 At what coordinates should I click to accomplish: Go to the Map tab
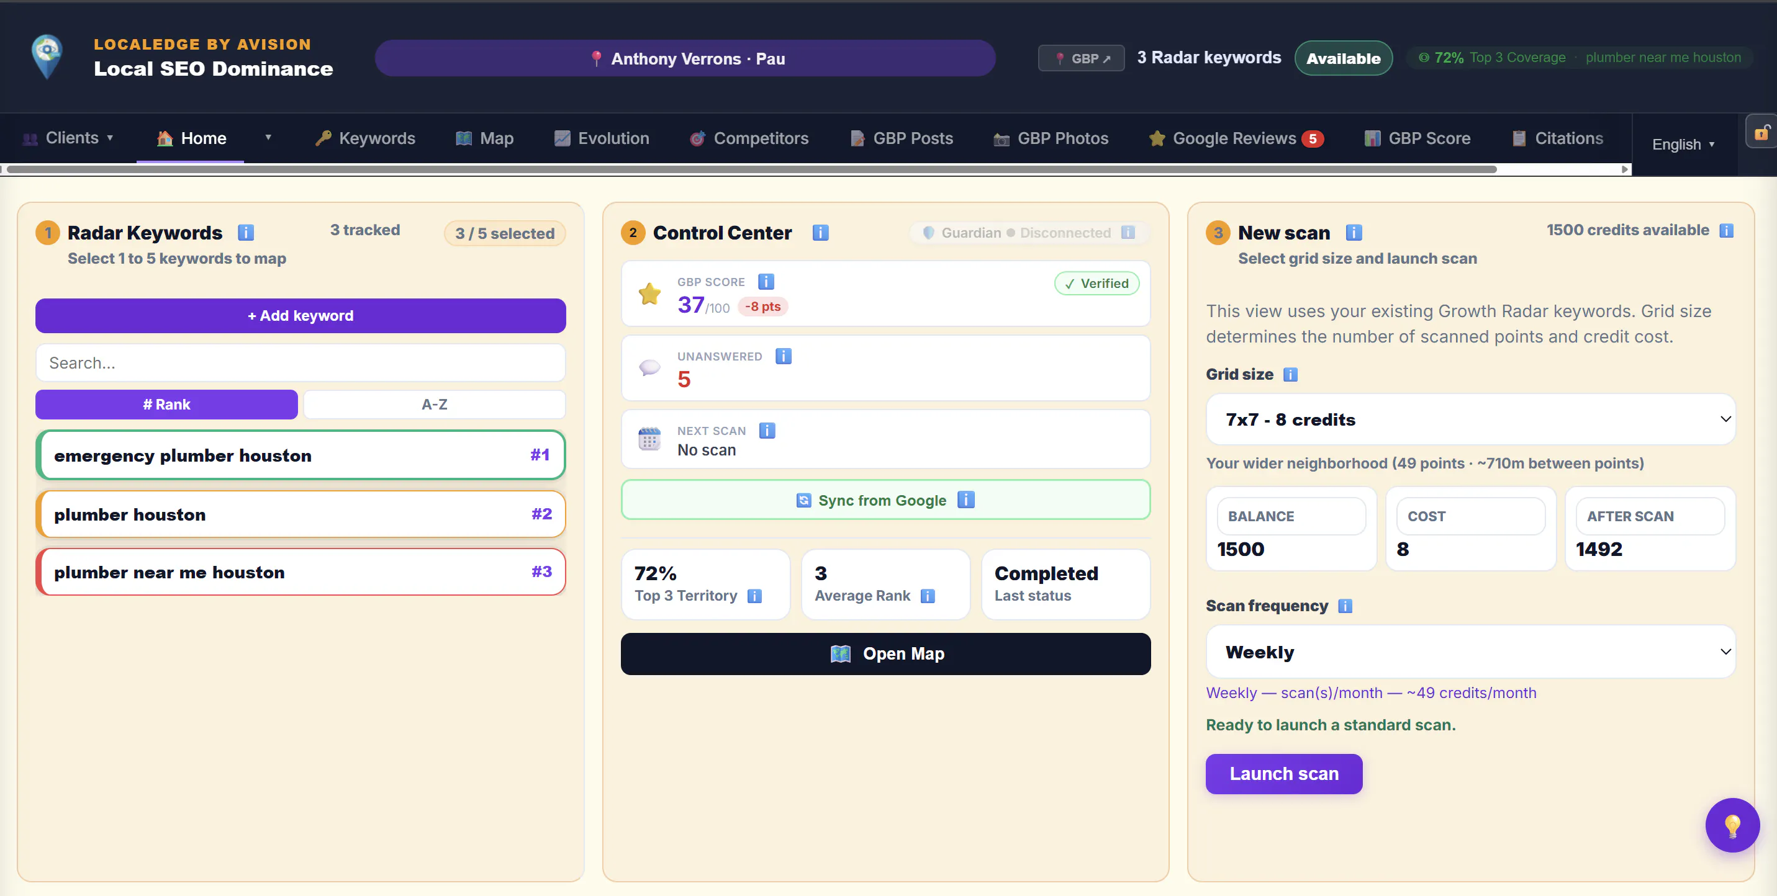tap(484, 138)
